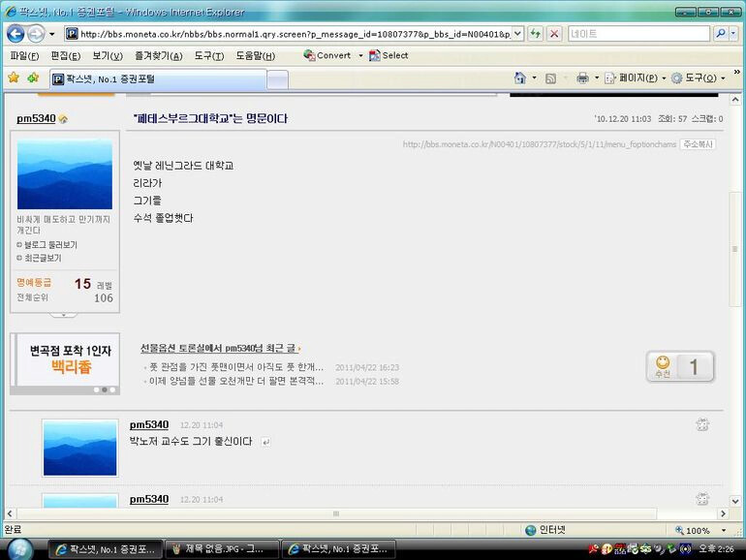Click the Select toolbar button
Viewport: 746px width, 560px height.
(389, 55)
